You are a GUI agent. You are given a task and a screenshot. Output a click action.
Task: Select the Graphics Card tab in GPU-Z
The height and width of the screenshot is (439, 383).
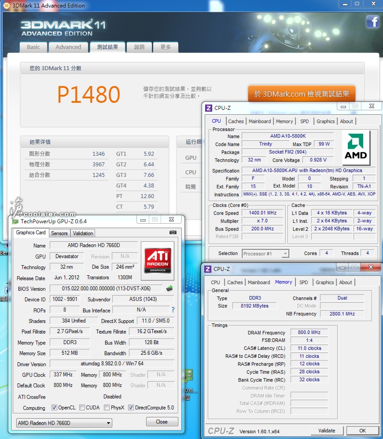31,233
